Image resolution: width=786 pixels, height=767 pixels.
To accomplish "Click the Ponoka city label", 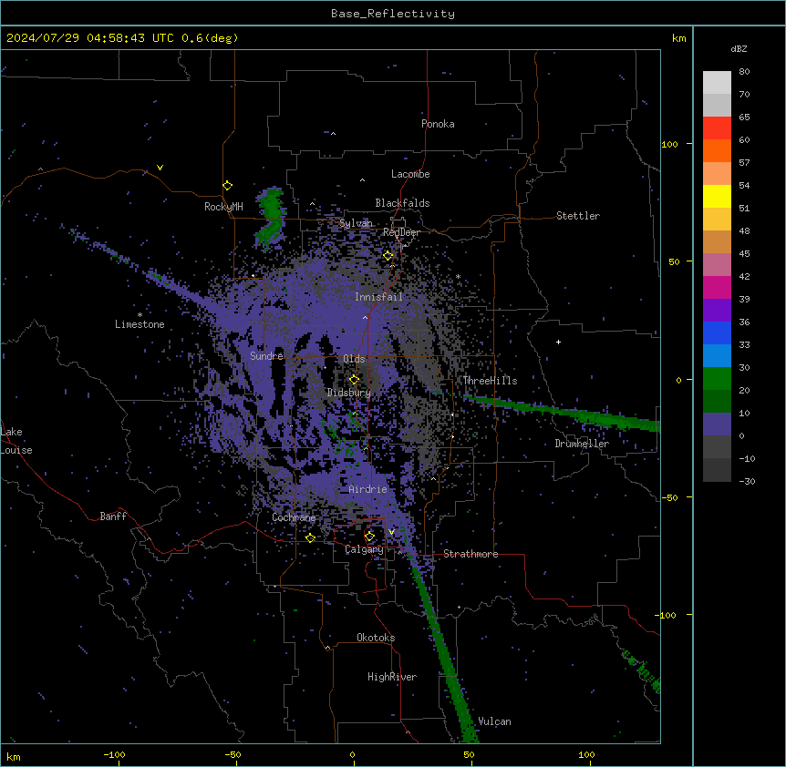I will (x=438, y=124).
